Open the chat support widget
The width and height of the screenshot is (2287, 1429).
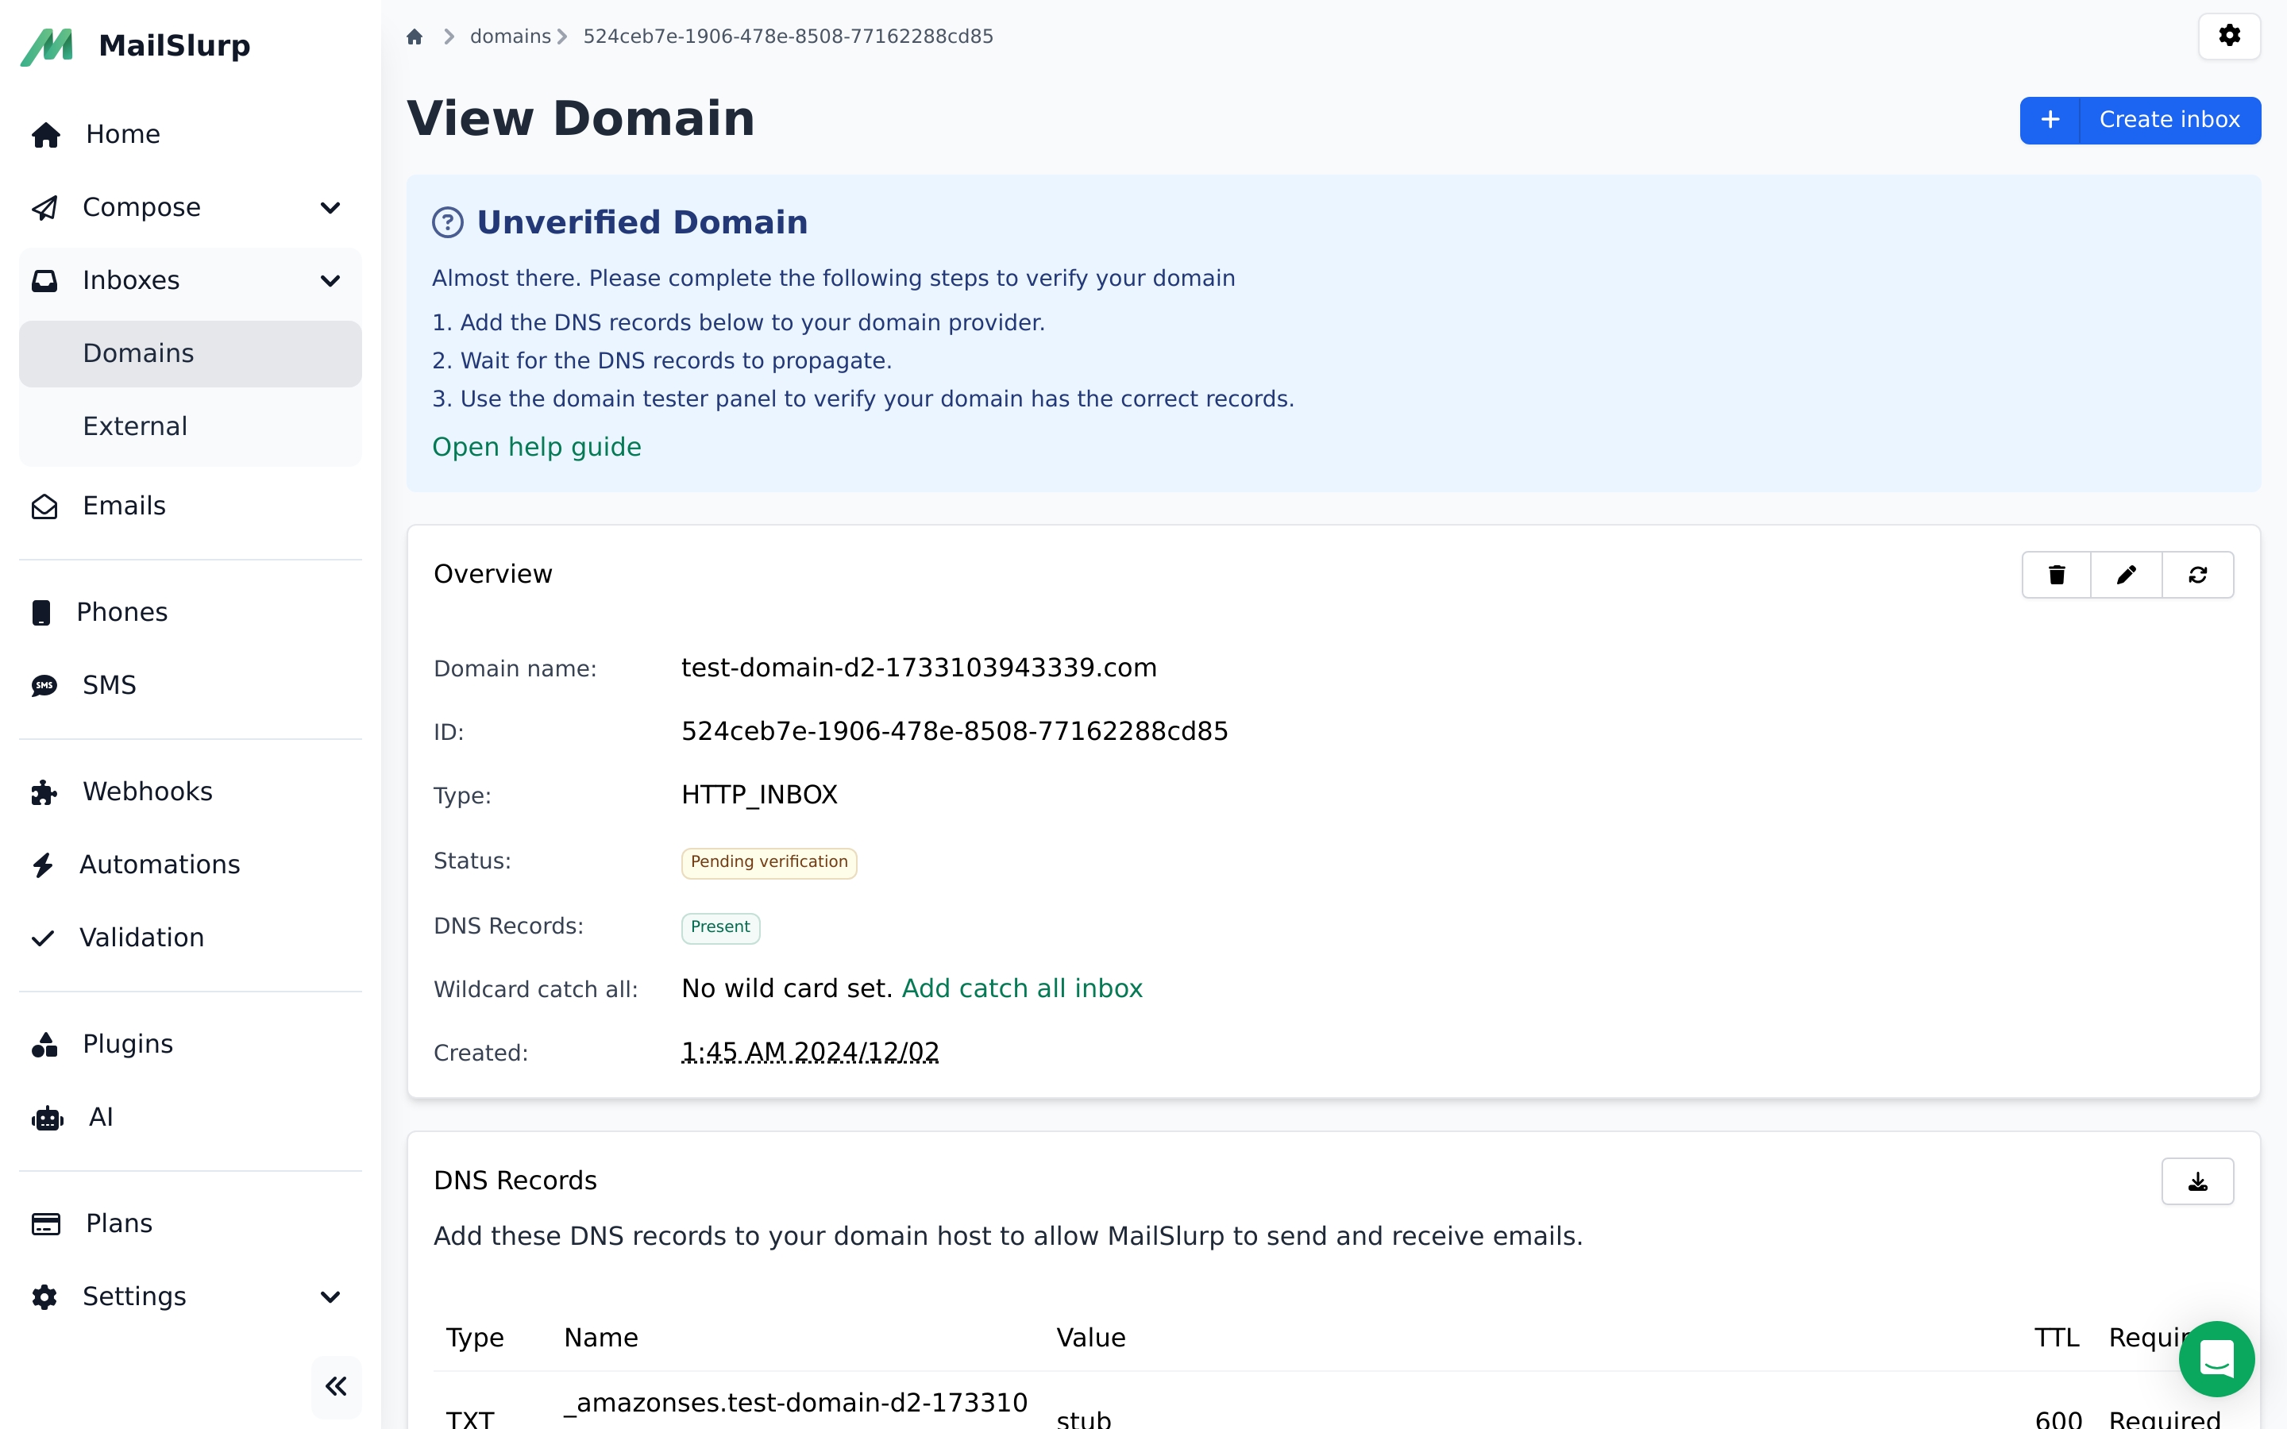pyautogui.click(x=2217, y=1359)
